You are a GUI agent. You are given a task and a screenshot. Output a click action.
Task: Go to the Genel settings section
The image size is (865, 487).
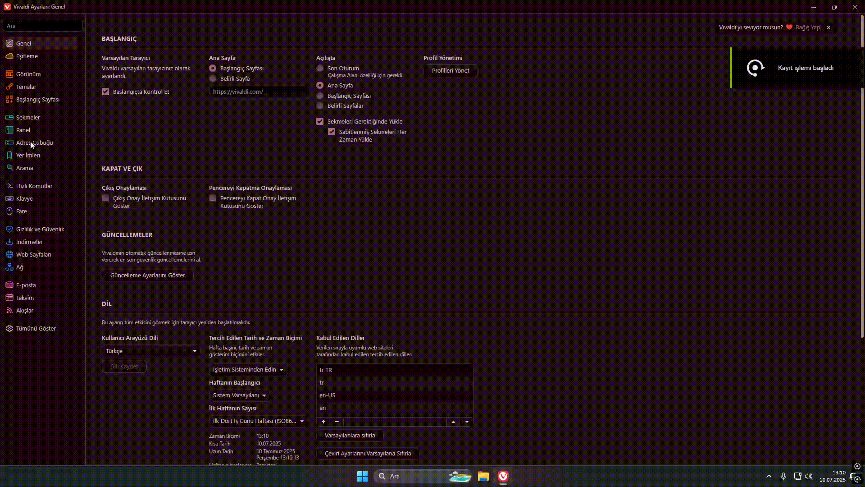coord(41,44)
